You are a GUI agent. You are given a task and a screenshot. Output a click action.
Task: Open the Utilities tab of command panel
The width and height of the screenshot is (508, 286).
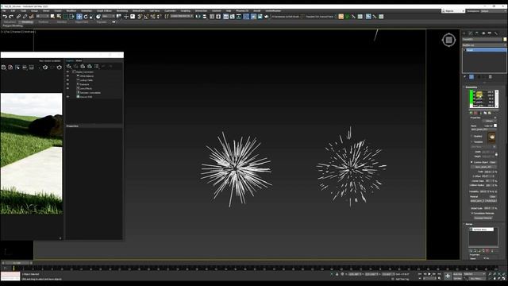coord(496,33)
